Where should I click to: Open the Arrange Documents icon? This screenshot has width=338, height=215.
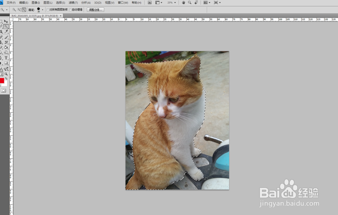(206, 3)
